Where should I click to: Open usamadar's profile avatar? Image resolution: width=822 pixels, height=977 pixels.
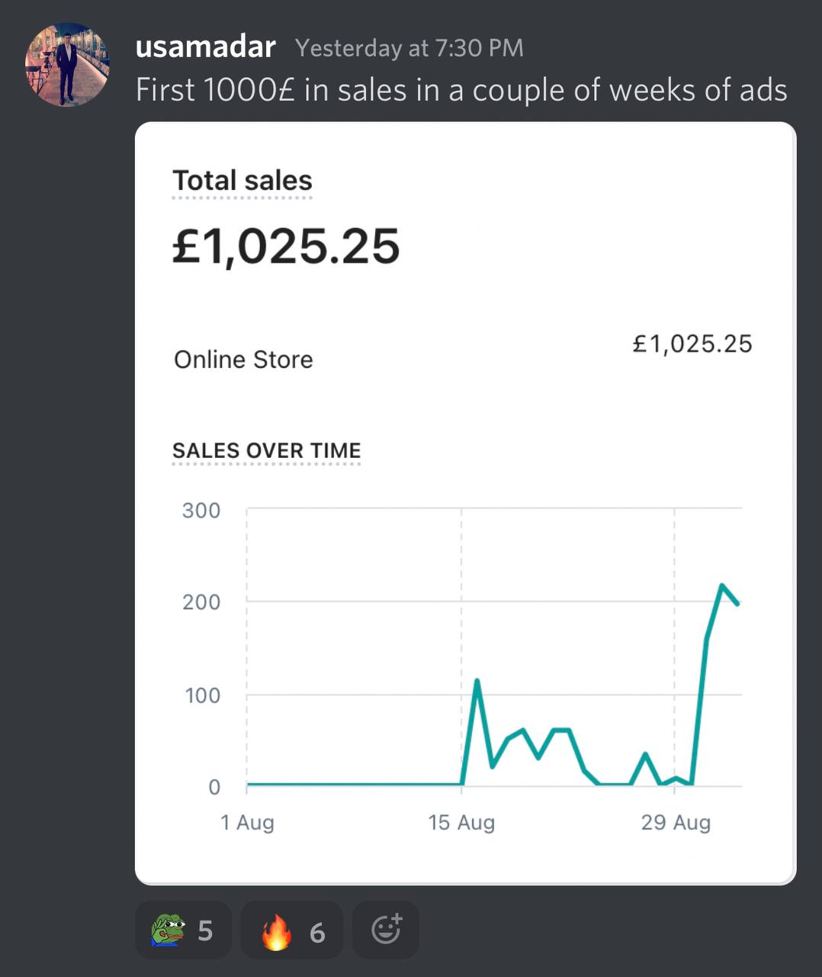(x=66, y=65)
